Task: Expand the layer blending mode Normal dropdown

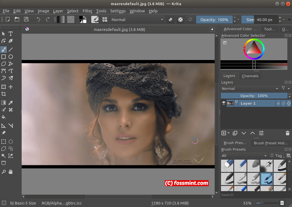Action: [250, 88]
